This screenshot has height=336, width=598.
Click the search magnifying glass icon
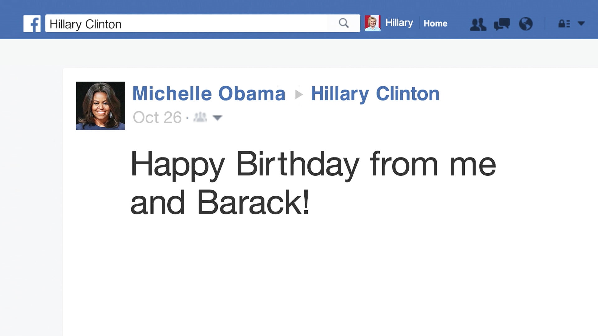click(x=344, y=23)
